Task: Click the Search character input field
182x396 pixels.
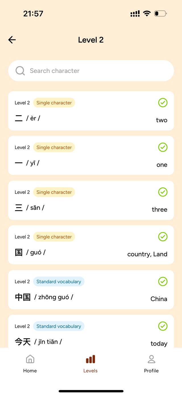Action: 91,71
